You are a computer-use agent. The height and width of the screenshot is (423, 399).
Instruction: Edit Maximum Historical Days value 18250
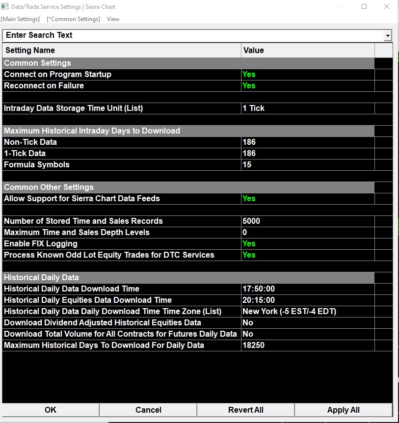(x=308, y=345)
